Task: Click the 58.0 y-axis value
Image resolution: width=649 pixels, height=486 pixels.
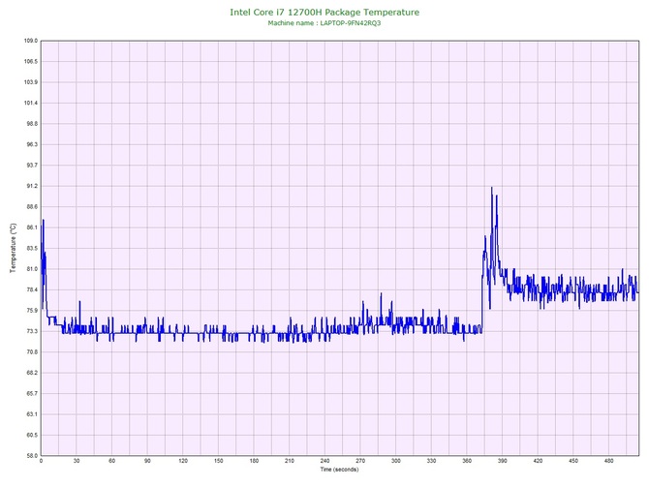Action: (x=31, y=456)
